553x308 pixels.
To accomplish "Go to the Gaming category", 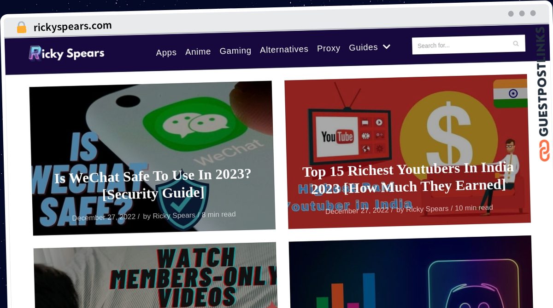I will 235,51.
